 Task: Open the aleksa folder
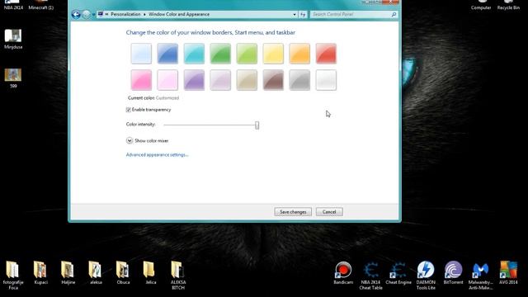point(96,273)
